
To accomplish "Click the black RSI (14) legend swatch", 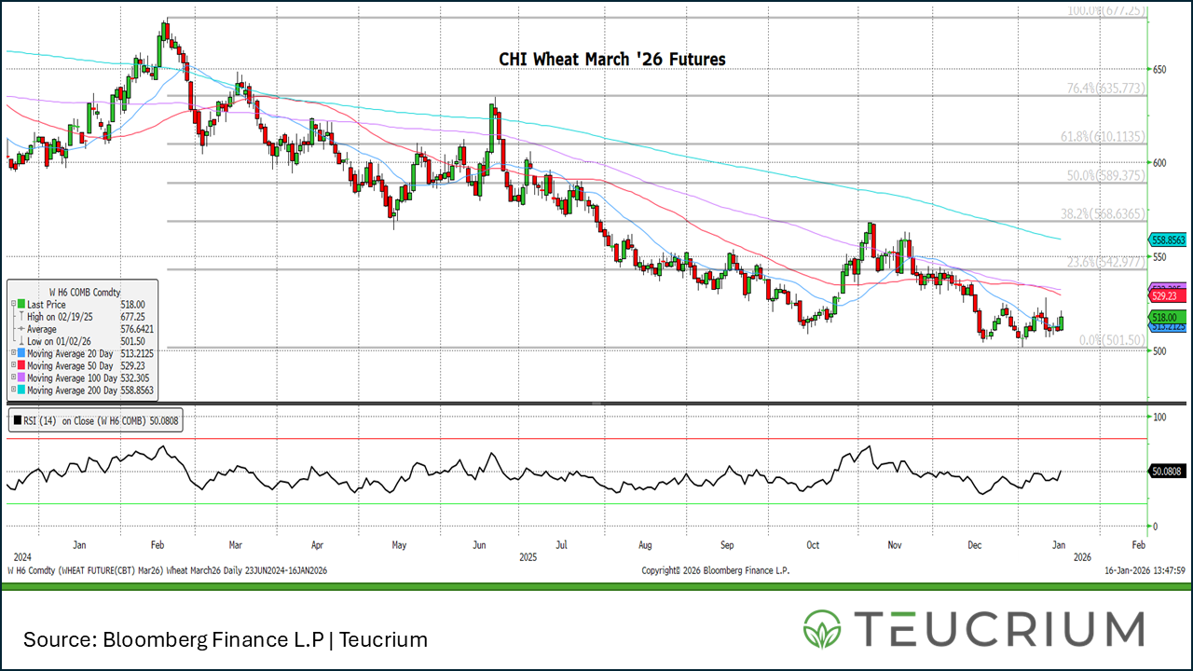I will tap(18, 421).
